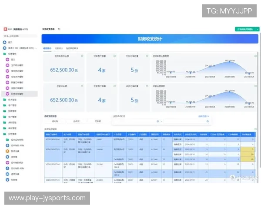Click info icon on 应收账款总金额 card

[82, 56]
